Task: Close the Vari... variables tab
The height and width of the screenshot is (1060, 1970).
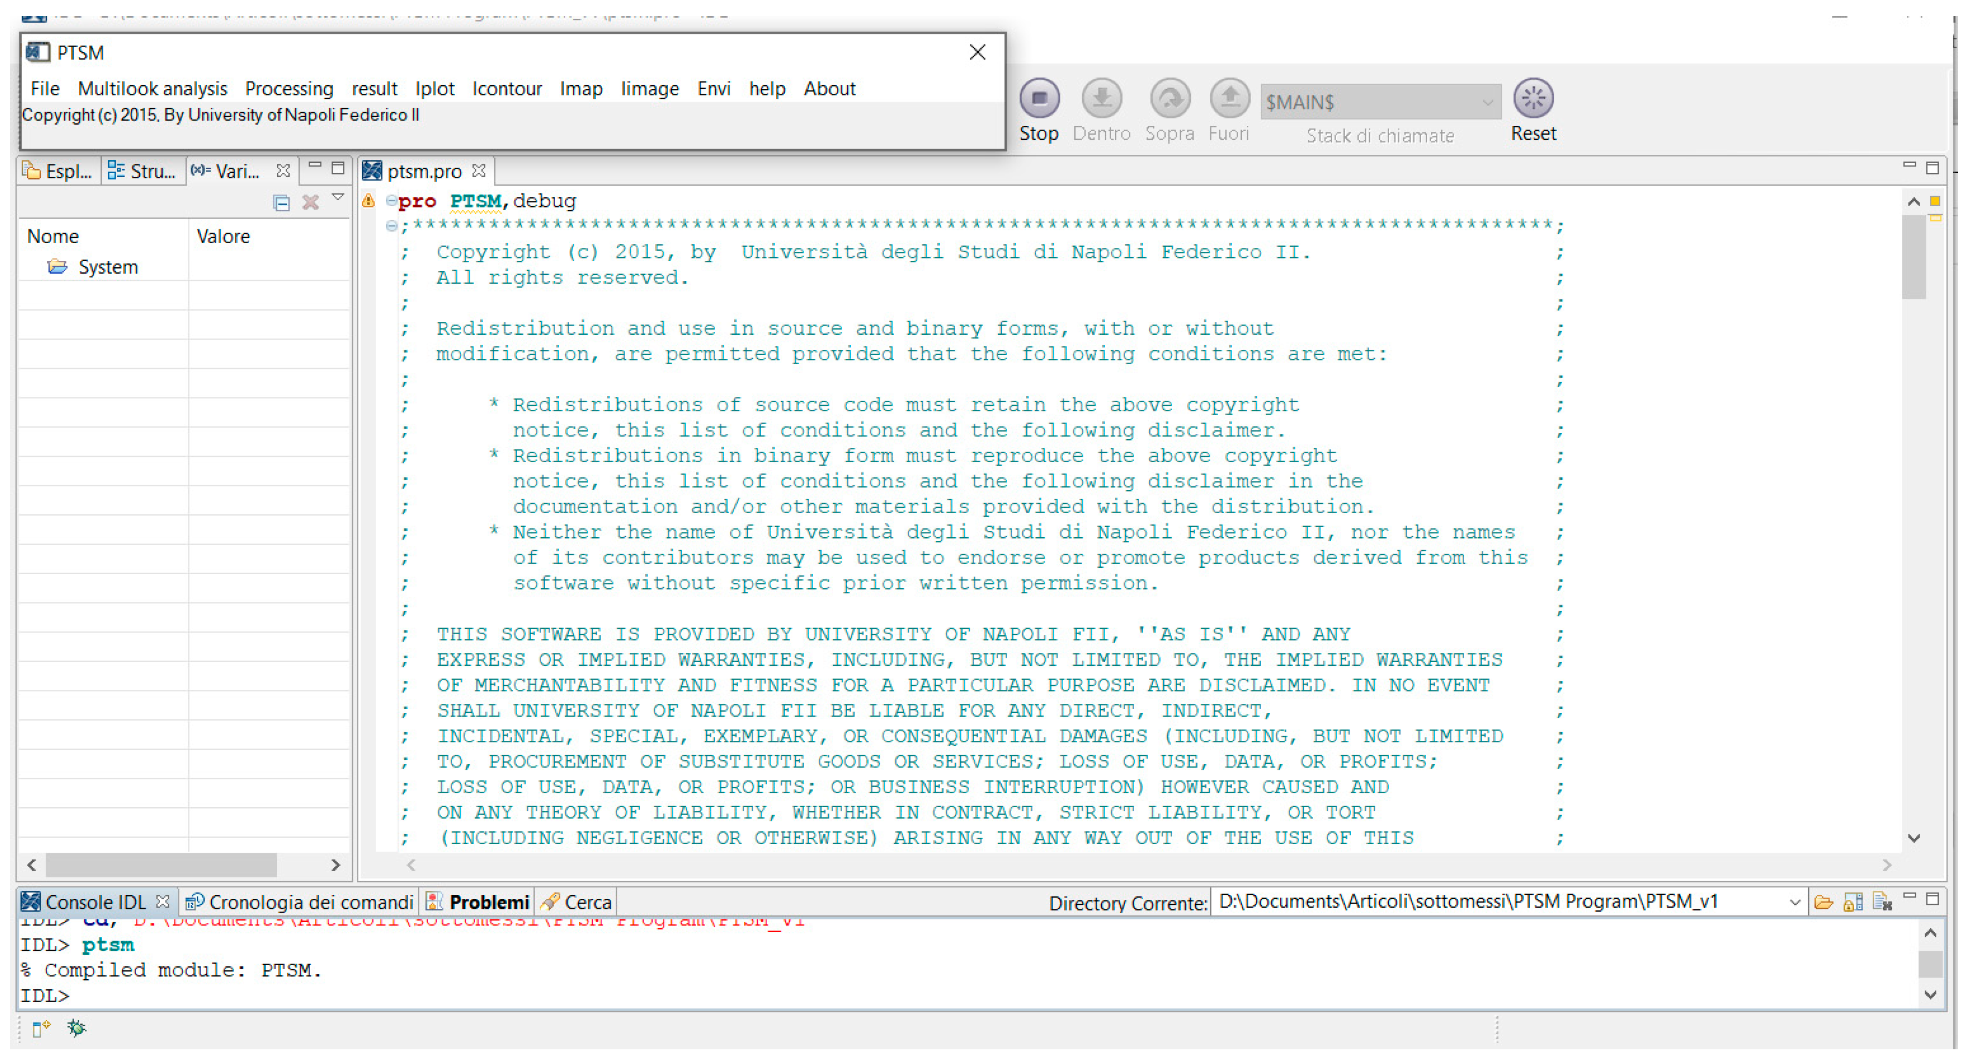Action: (x=283, y=170)
